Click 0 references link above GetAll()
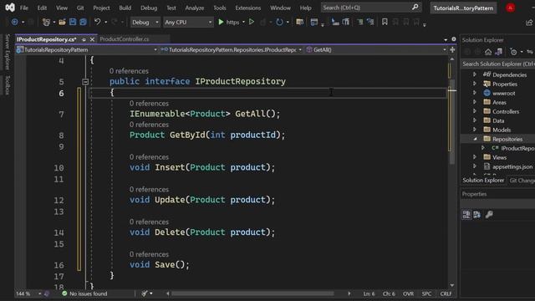535x301 pixels. point(149,104)
